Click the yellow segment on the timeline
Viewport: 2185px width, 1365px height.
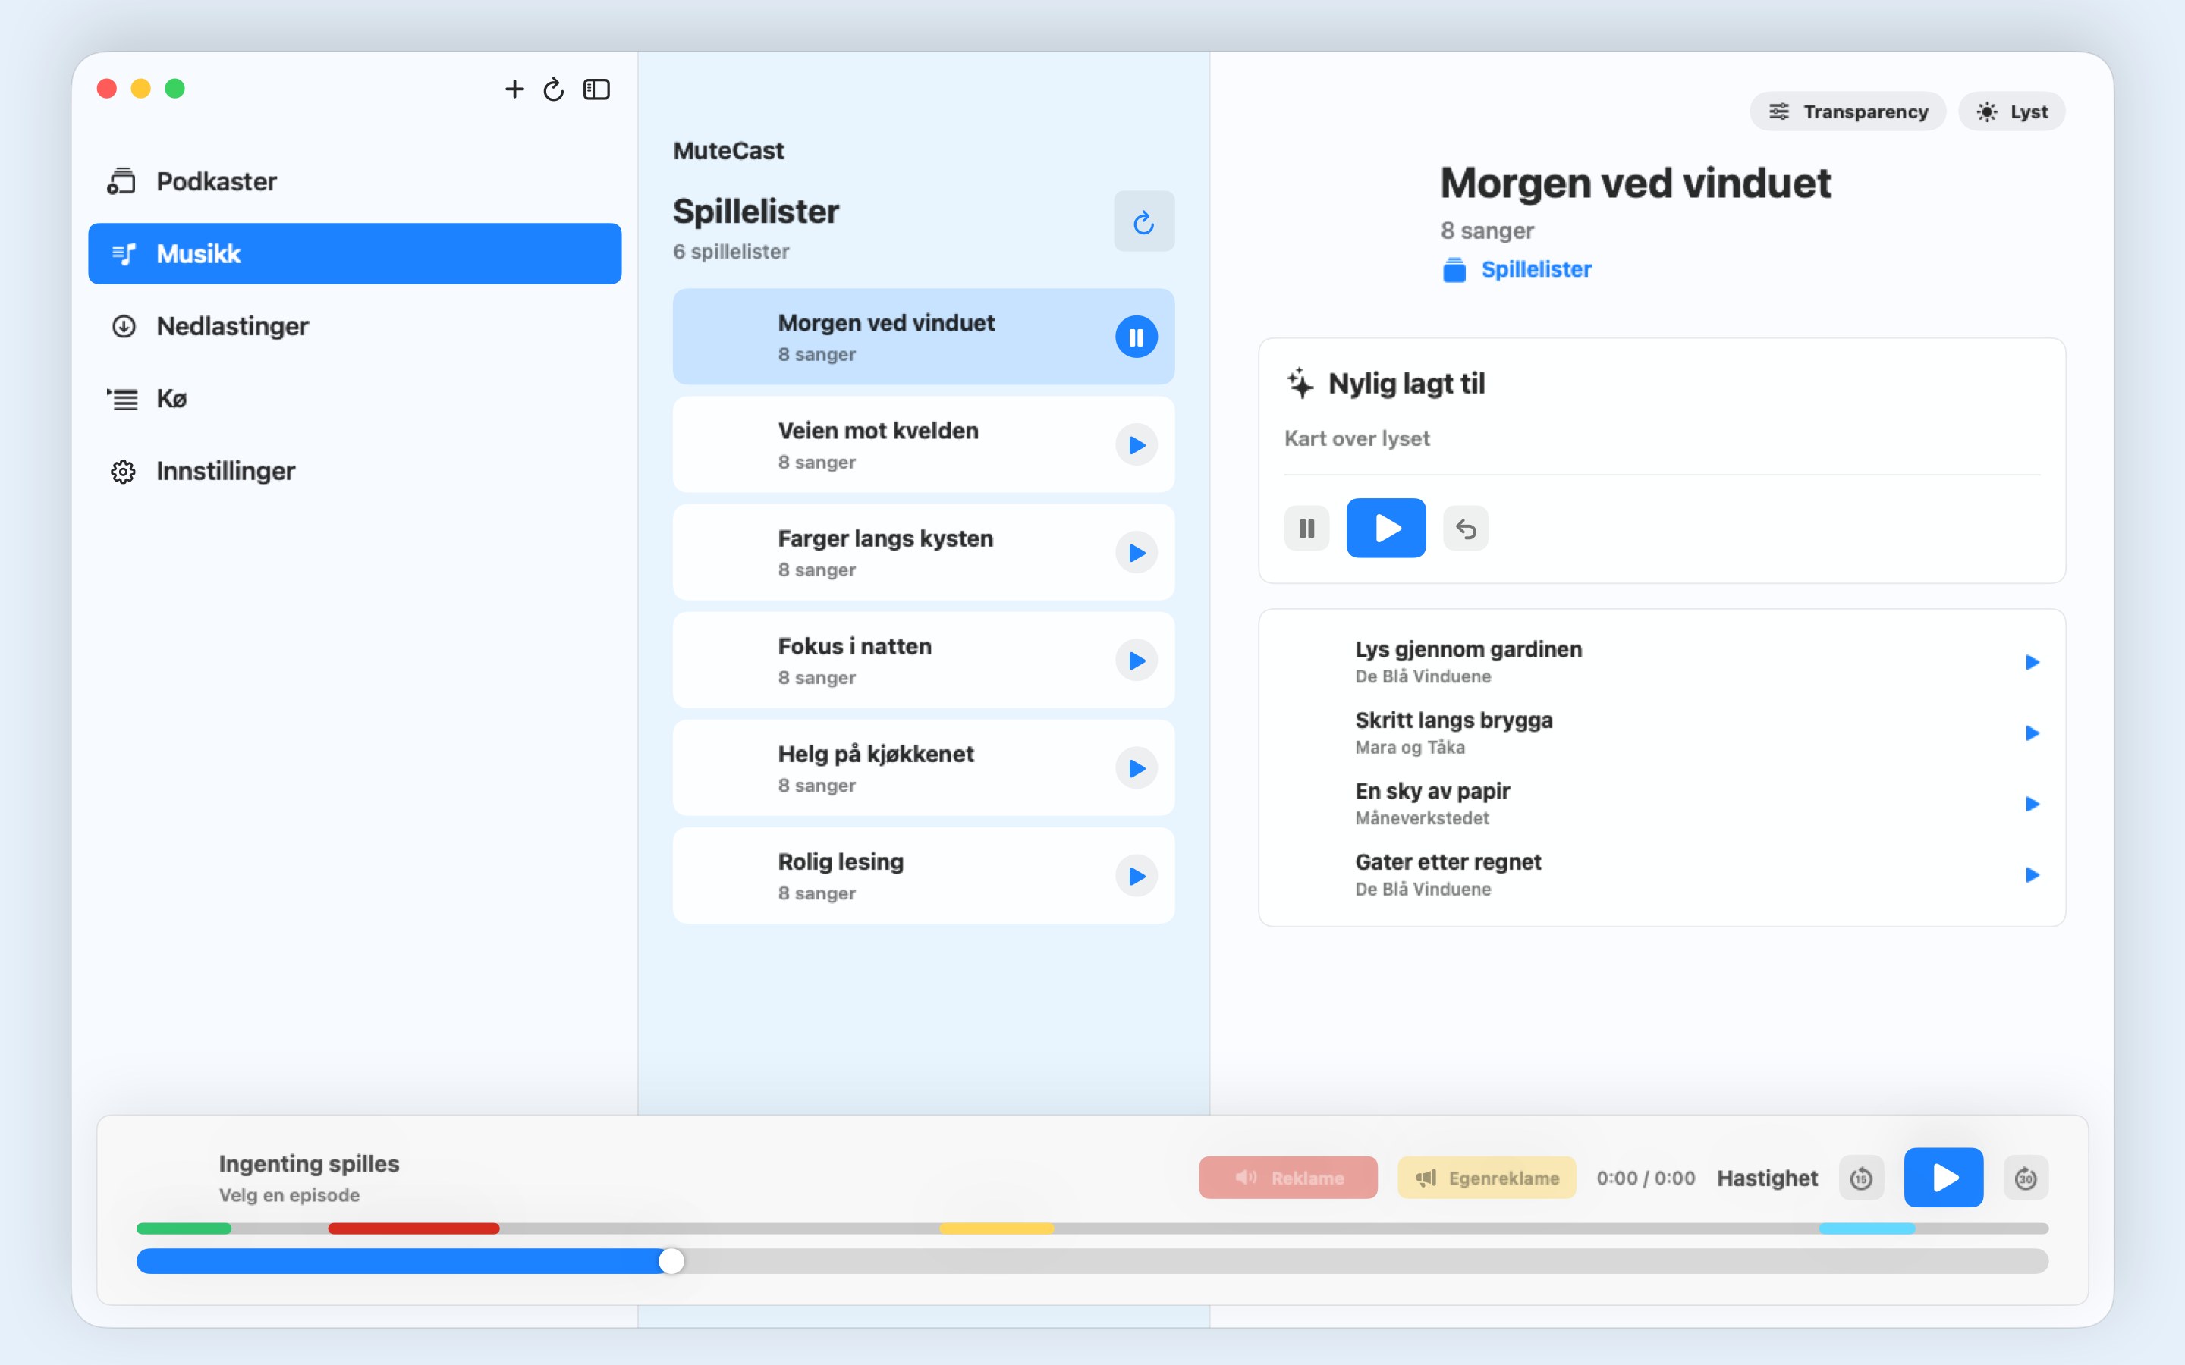tap(997, 1228)
